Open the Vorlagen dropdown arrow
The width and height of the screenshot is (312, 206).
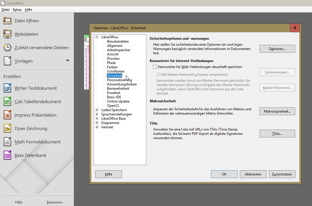coord(68,60)
